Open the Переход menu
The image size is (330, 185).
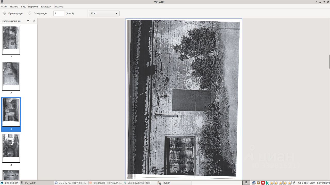pos(33,6)
